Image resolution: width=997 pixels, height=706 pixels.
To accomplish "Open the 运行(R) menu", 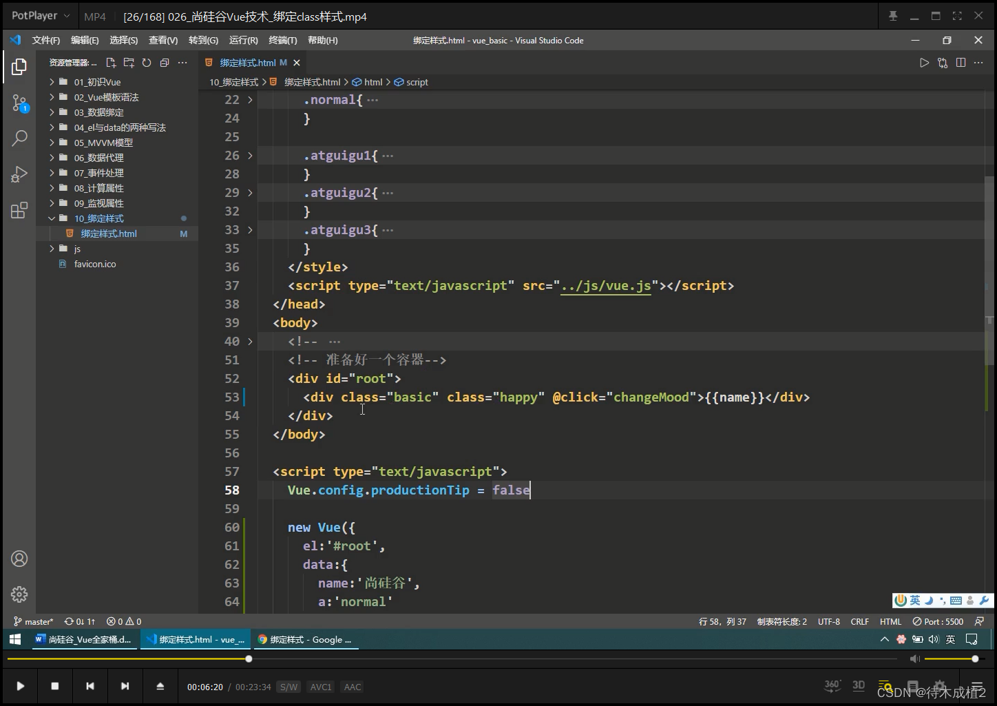I will (243, 41).
